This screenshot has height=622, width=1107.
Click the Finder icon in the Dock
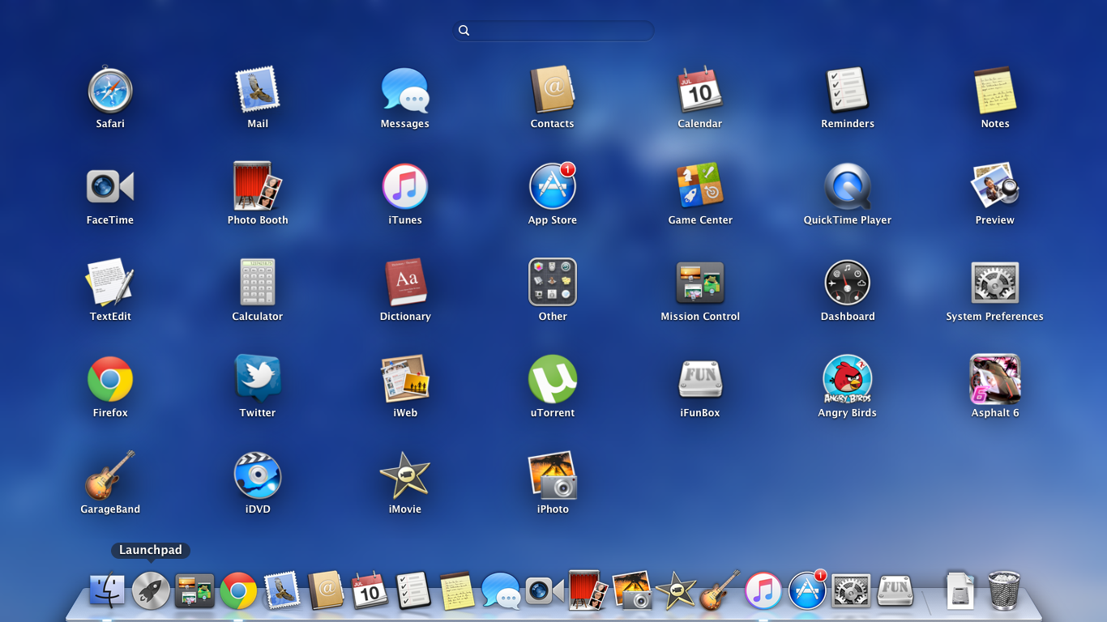pyautogui.click(x=107, y=590)
